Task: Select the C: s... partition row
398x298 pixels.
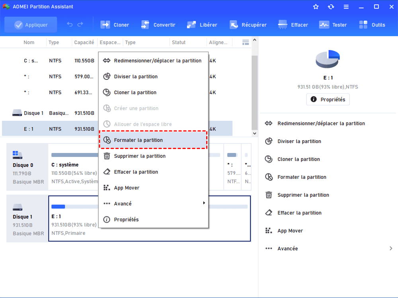Action: tap(51, 60)
